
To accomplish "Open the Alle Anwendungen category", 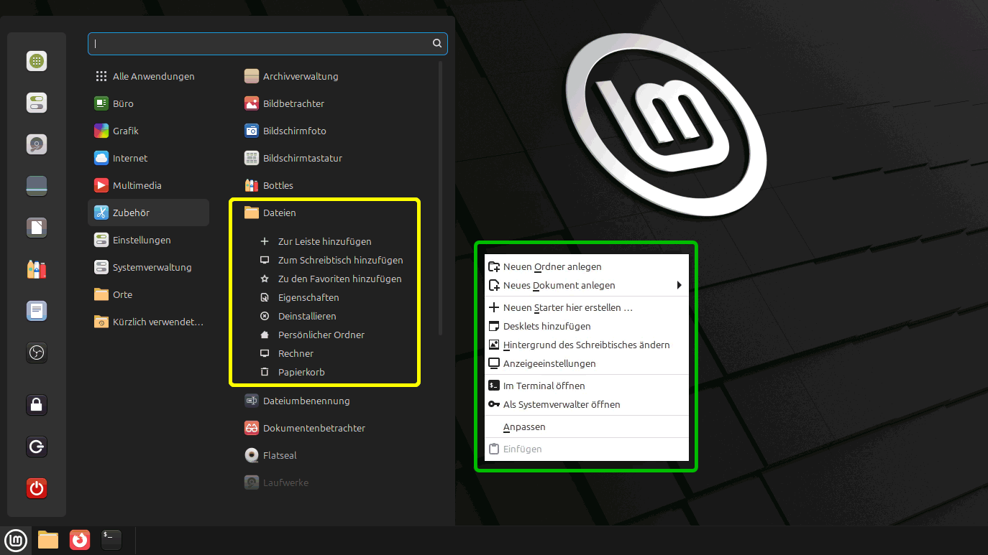I will pyautogui.click(x=153, y=76).
